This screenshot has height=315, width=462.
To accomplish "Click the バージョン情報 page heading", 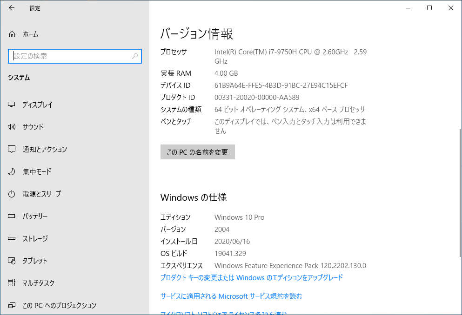I will [196, 34].
